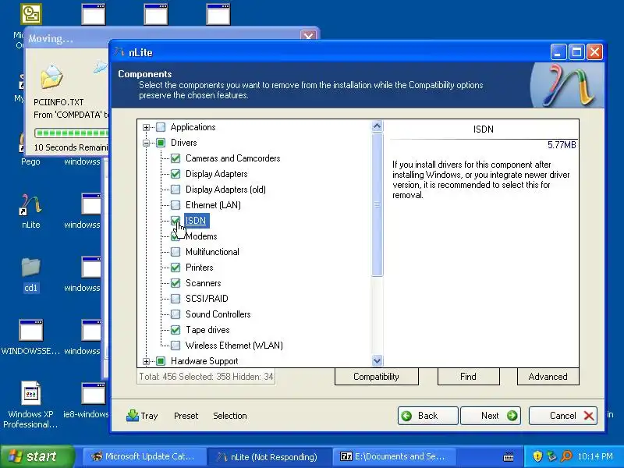
Task: Toggle the Drivers group checkbox
Action: (x=161, y=143)
